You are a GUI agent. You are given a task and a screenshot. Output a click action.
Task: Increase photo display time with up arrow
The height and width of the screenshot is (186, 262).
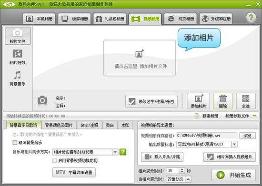[x=182, y=169]
